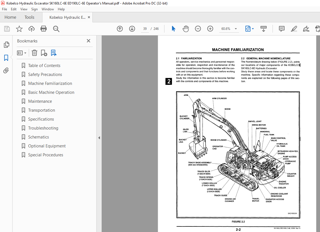The image size is (320, 232).
Task: Open the Schematics bookmark
Action: 39,137
